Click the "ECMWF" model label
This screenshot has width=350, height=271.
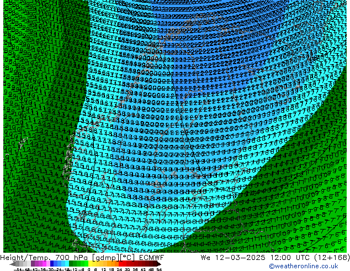coord(152,258)
